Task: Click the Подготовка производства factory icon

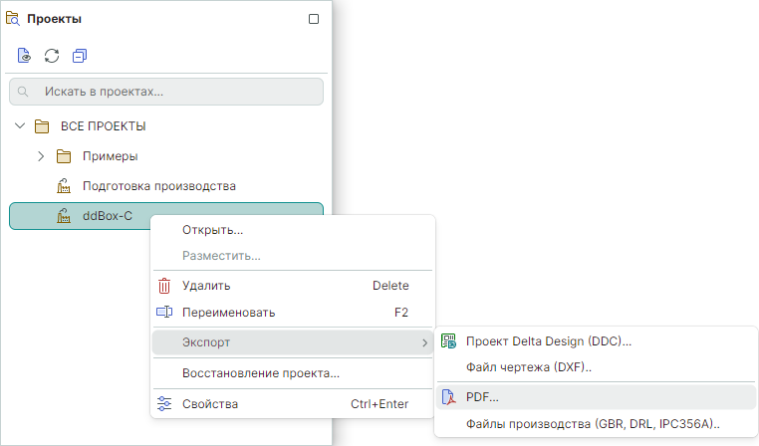Action: point(64,186)
